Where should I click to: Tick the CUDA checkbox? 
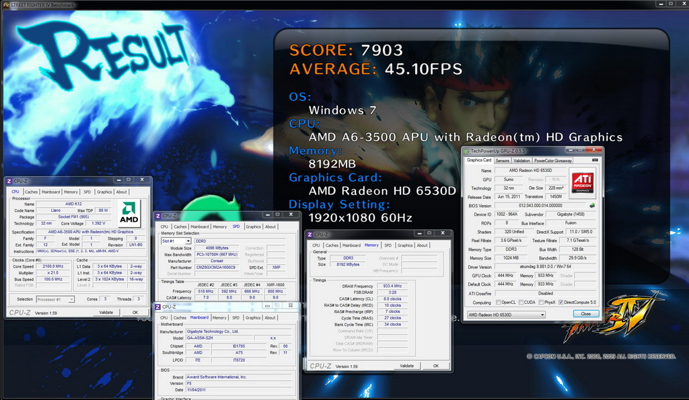pyautogui.click(x=521, y=303)
